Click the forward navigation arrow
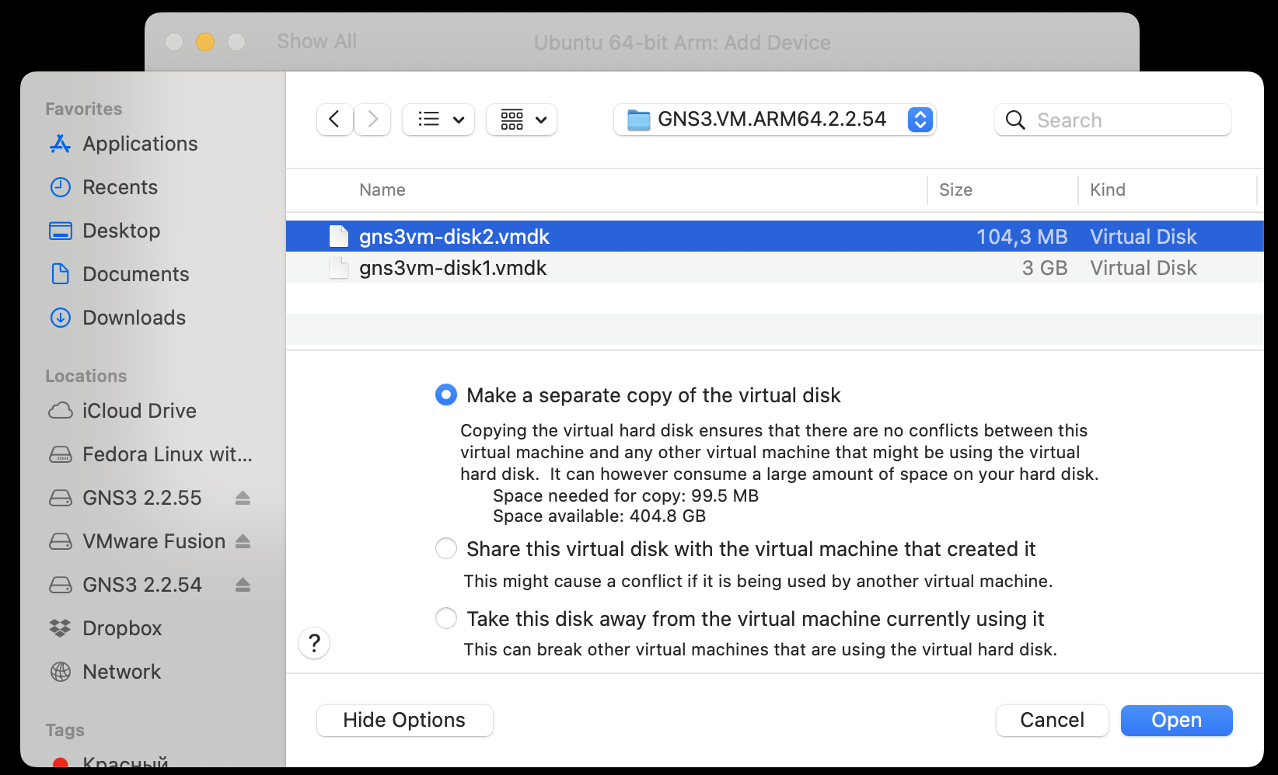 pos(372,120)
